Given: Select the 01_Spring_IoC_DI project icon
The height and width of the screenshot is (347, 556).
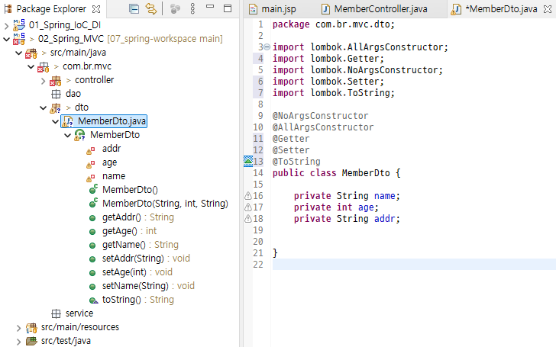Looking at the screenshot, I should pos(19,25).
